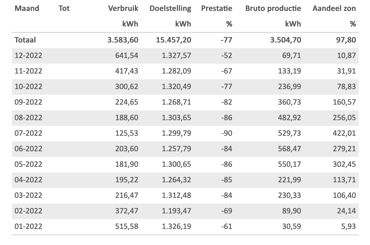370x245 pixels.
Task: Click total Doelstelling value 15.457,20
Action: (x=174, y=40)
